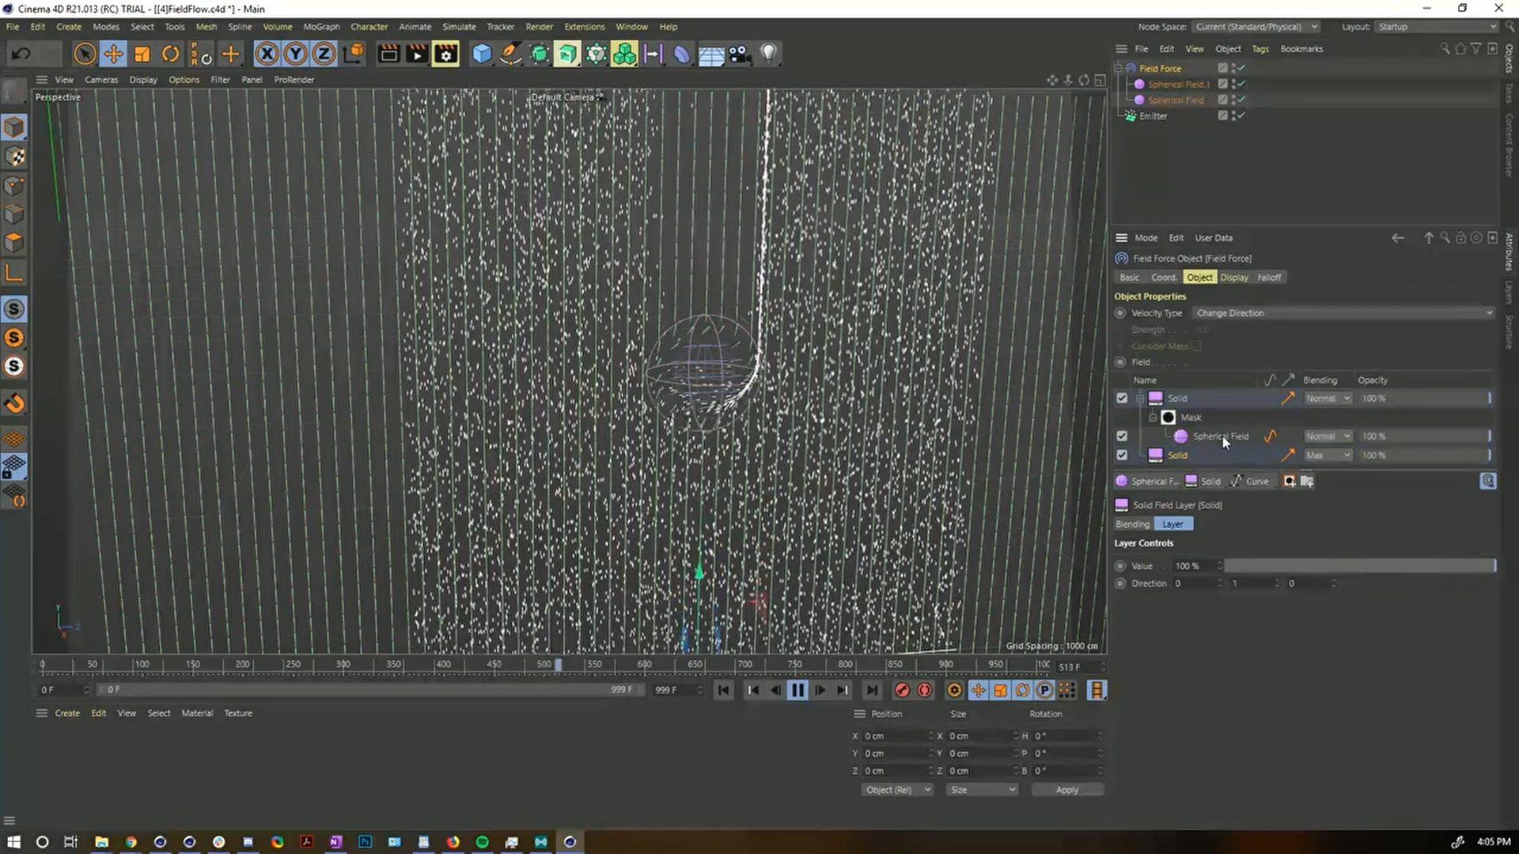Toggle Emitter enable checkmark in Objects
This screenshot has height=854, width=1519.
tap(1241, 115)
